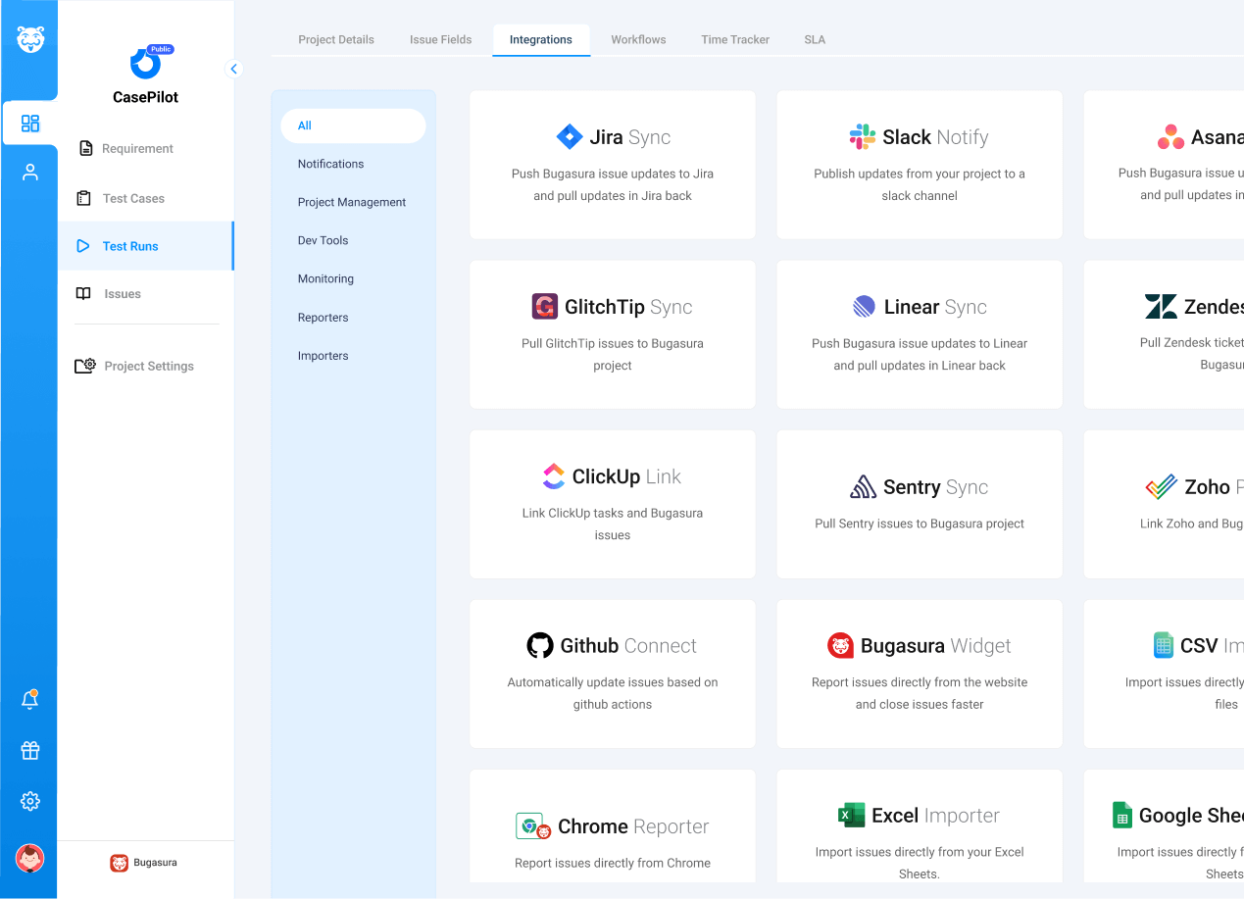Click the Excel logo icon
The width and height of the screenshot is (1244, 899).
(x=851, y=816)
